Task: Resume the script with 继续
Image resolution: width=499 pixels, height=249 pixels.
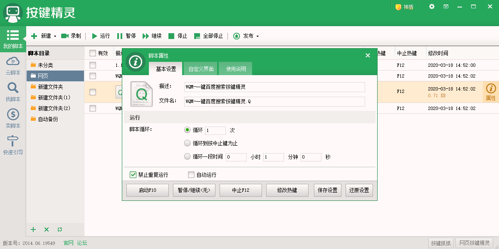Action: click(152, 36)
